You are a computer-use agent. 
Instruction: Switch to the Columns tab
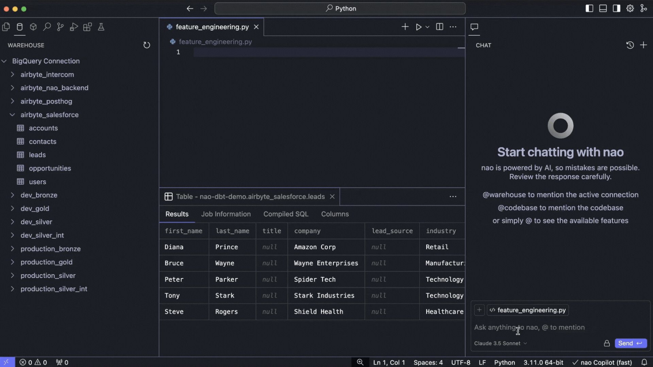coord(335,214)
